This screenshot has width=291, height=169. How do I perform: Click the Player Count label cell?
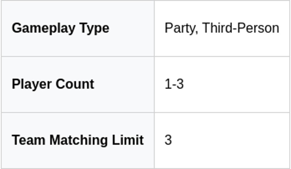coord(77,84)
